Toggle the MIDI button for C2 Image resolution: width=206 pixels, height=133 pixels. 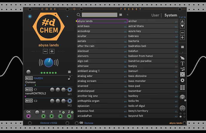pos(29,100)
